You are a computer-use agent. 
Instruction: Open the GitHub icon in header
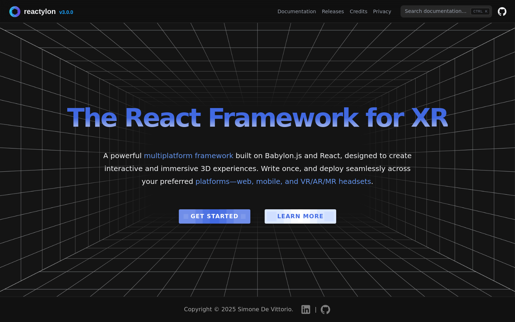pos(502,11)
